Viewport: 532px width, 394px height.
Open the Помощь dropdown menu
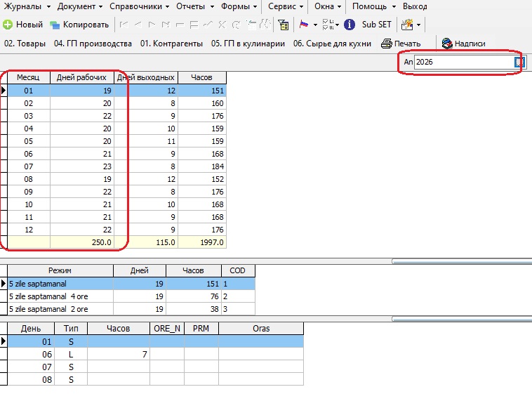point(374,6)
